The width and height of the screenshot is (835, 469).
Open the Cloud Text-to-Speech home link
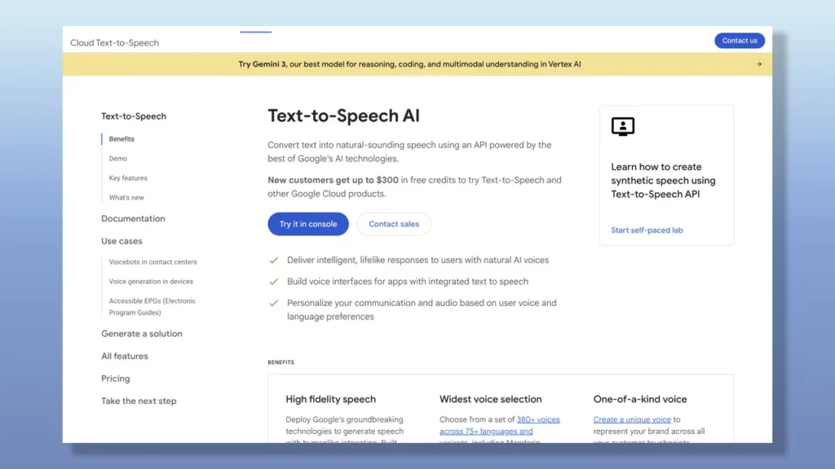114,42
